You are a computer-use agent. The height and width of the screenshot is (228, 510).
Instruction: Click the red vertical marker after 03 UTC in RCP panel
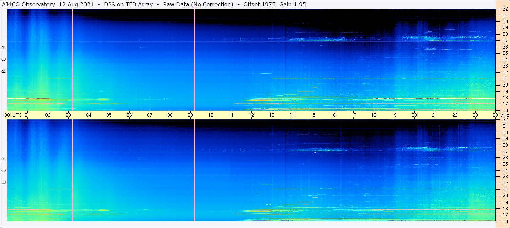(72, 60)
